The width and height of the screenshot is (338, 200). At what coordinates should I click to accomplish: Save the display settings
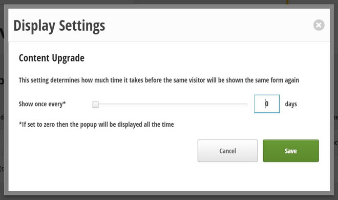point(291,151)
